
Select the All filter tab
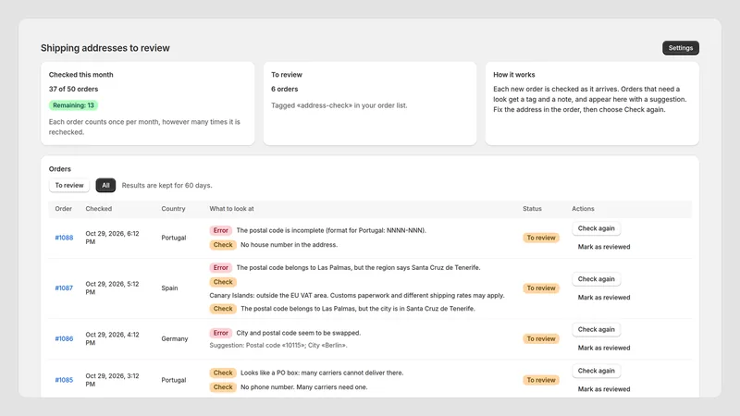(105, 186)
